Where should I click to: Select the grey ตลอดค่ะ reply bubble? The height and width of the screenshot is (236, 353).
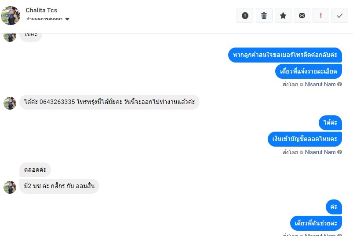click(x=35, y=170)
